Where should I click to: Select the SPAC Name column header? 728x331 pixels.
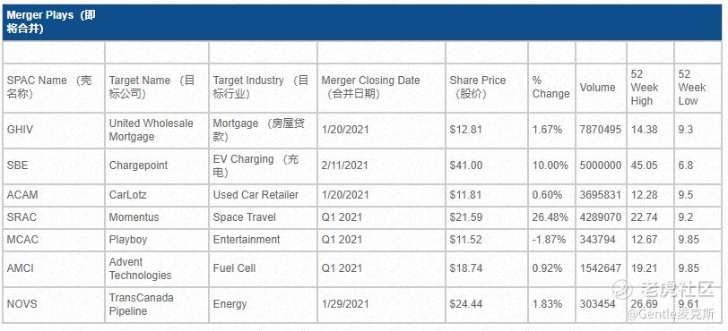pyautogui.click(x=49, y=87)
